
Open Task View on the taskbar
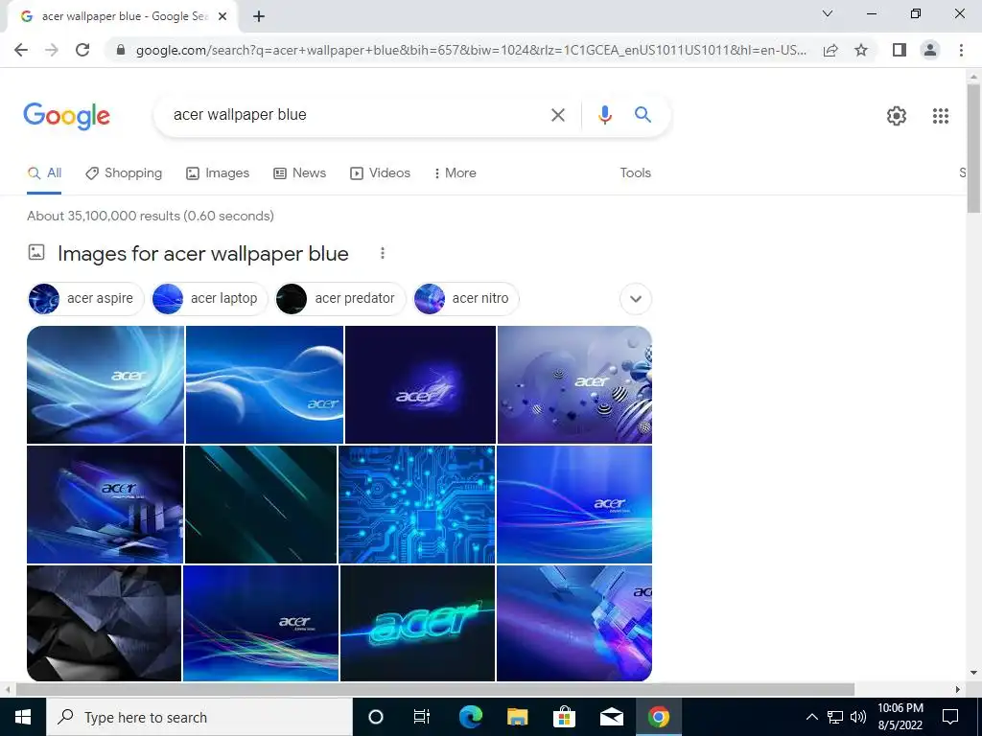pyautogui.click(x=422, y=717)
